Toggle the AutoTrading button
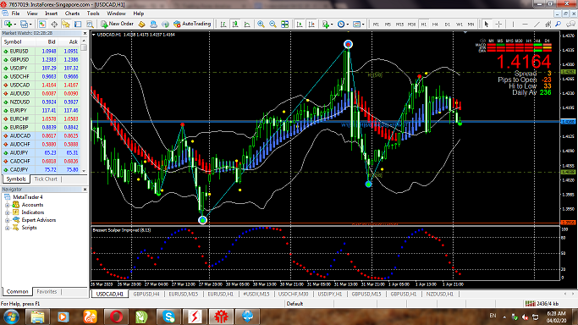This screenshot has width=578, height=325. tap(192, 24)
